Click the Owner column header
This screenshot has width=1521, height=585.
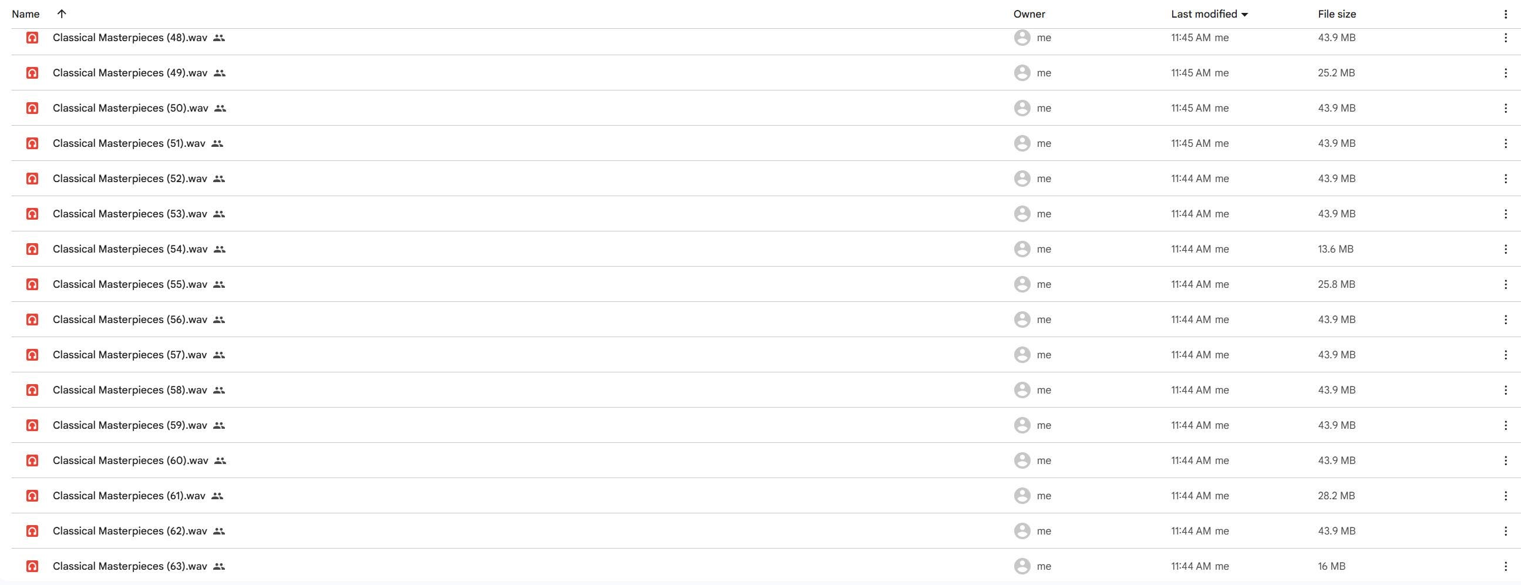tap(1029, 14)
